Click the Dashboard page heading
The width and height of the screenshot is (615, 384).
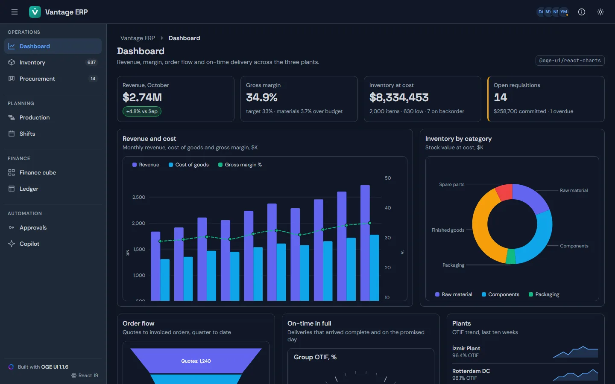pos(141,51)
